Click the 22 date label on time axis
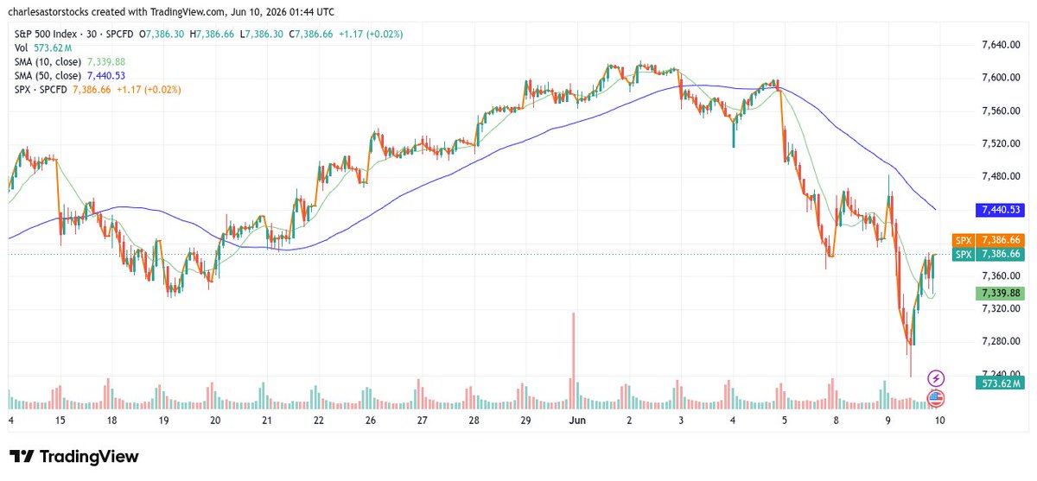This screenshot has width=1037, height=481. 319,421
